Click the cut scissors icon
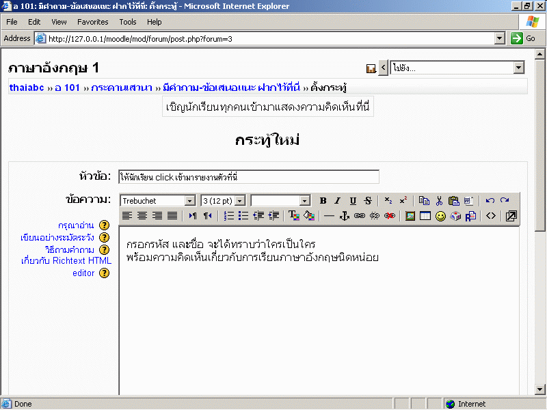547x410 pixels. (x=439, y=201)
